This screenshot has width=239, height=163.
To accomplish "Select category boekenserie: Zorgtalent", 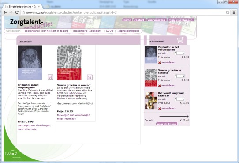I will [x=87, y=31].
